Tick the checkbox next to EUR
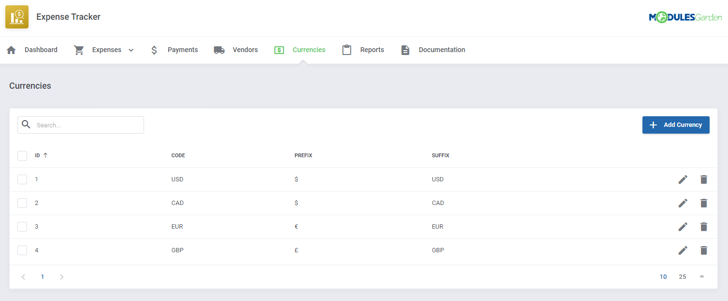Viewport: 728px width, 301px height. pyautogui.click(x=22, y=226)
